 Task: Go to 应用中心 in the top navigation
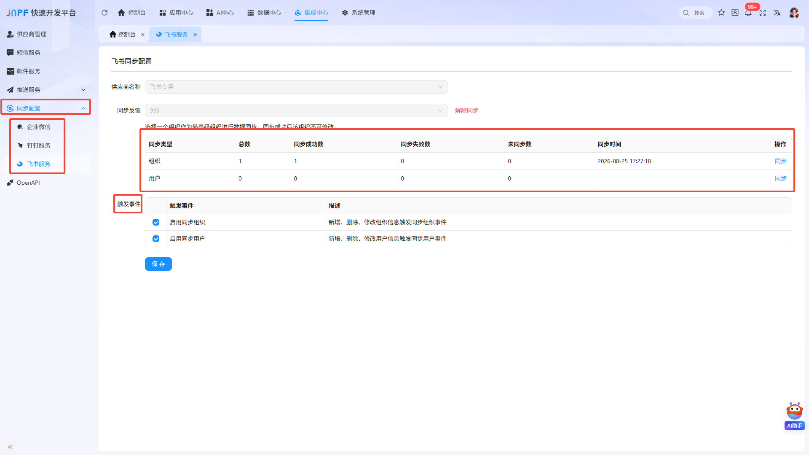point(176,13)
